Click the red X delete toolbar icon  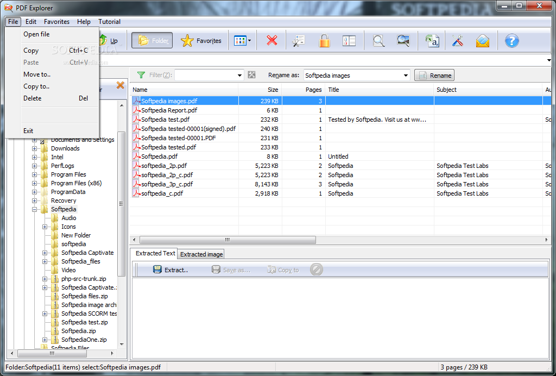pos(272,40)
